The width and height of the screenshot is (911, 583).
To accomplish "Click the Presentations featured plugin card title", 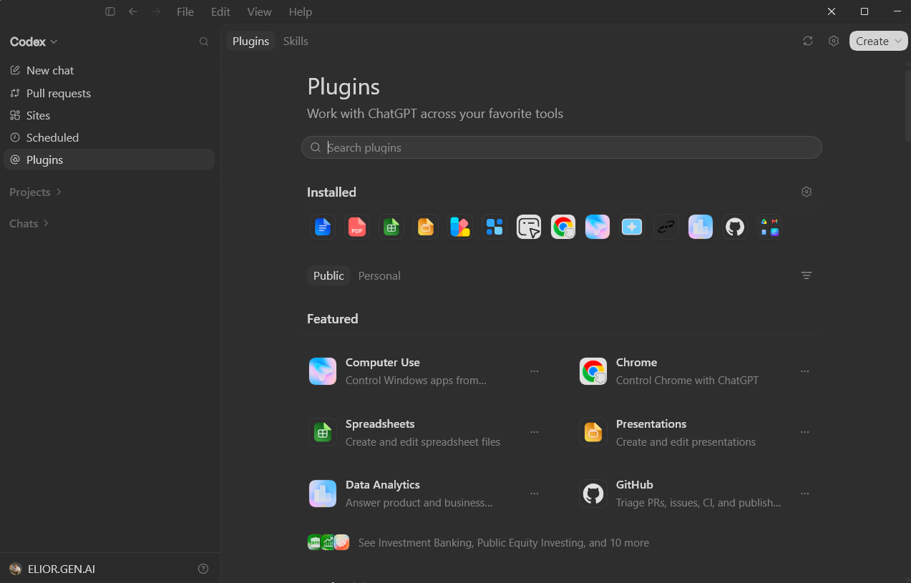I will click(651, 424).
